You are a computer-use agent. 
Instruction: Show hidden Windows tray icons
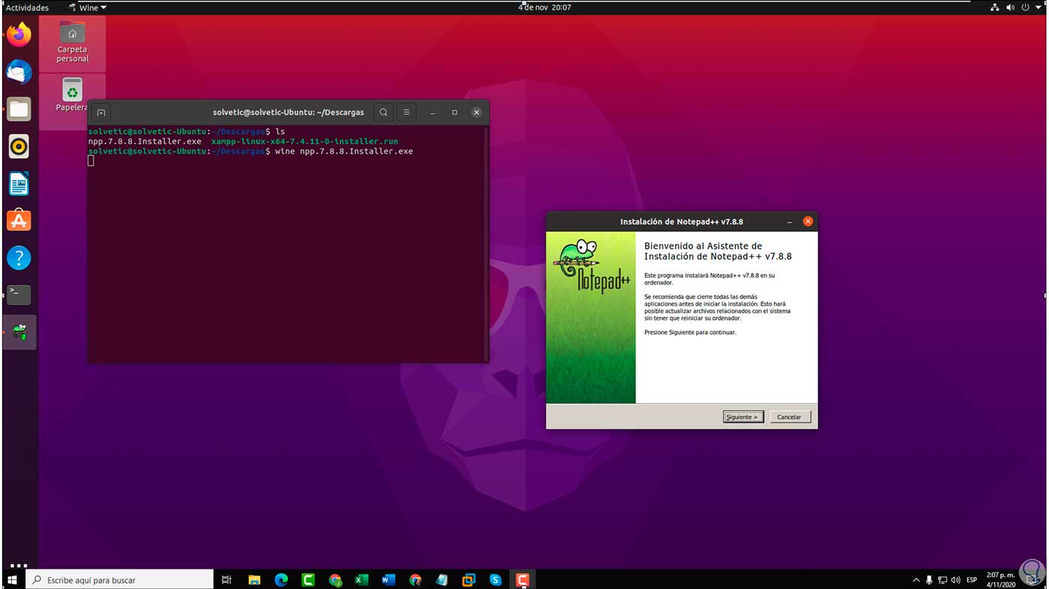pos(916,580)
